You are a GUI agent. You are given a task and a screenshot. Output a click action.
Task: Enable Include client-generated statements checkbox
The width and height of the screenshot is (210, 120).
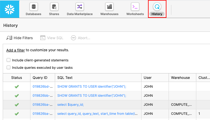[x=8, y=60]
